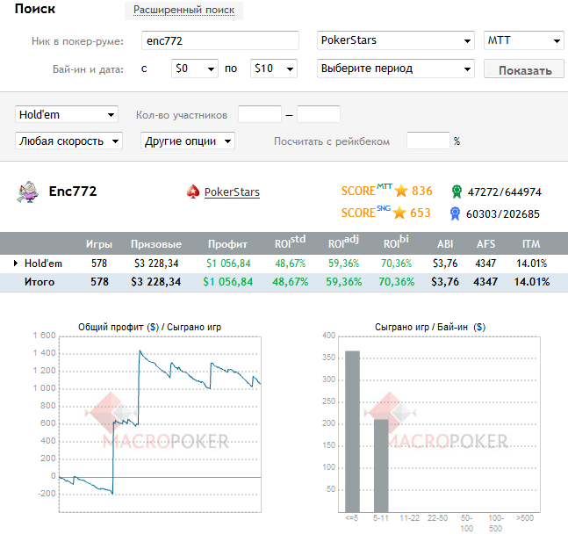
Task: Open the Расширенный поиск link
Action: tap(183, 10)
